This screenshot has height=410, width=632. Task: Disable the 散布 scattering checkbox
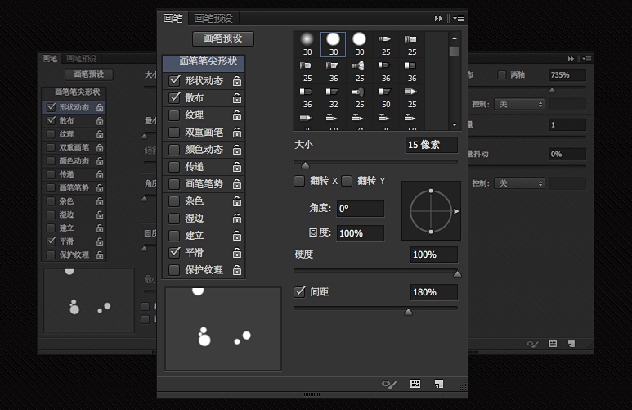(x=174, y=98)
